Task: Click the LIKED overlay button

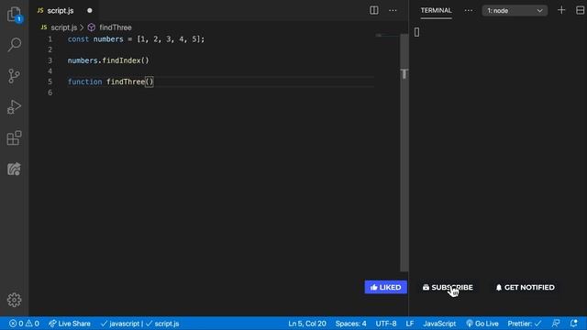Action: point(385,287)
